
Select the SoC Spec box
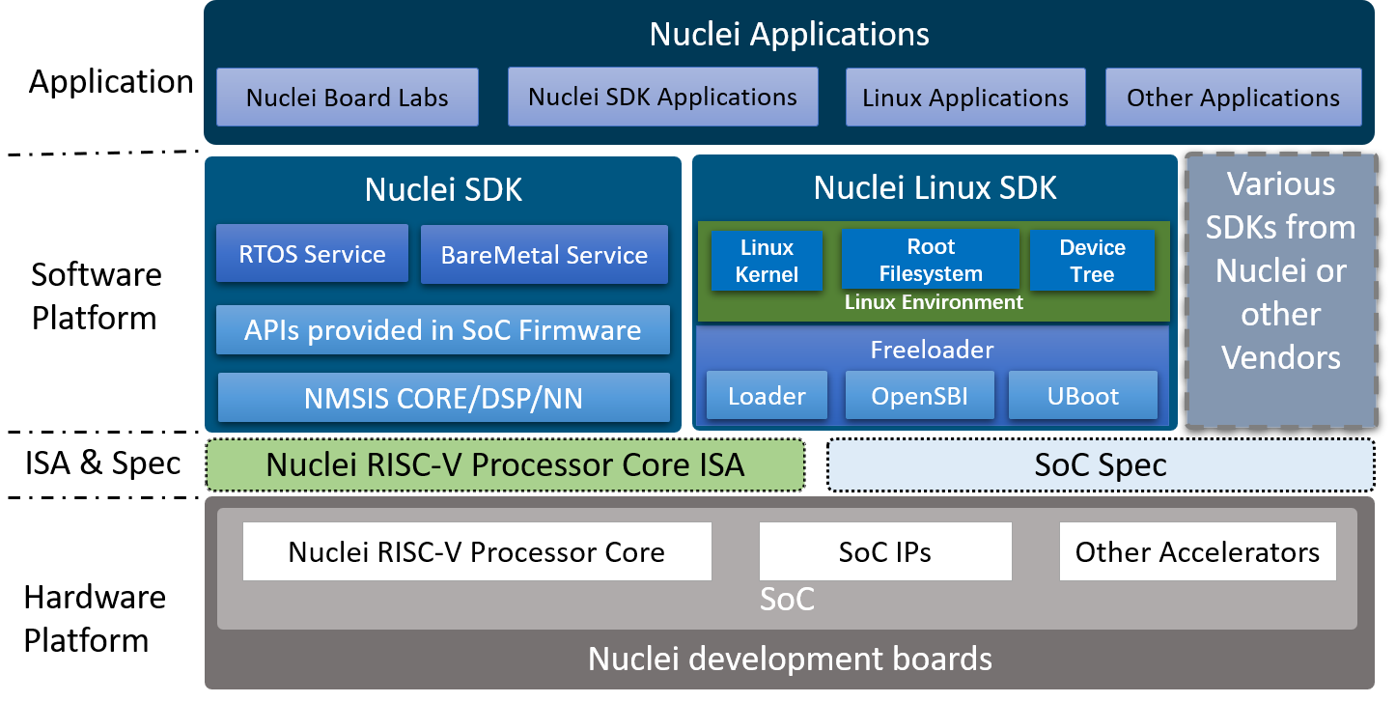coord(1101,465)
